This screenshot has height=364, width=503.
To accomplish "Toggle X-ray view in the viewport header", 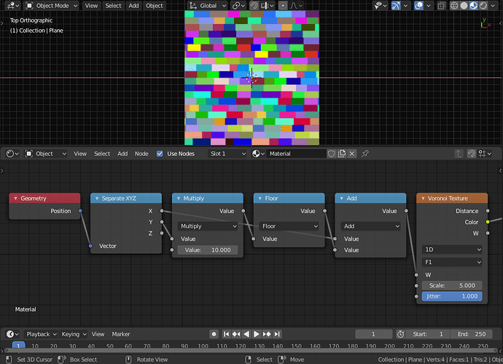I will 442,5.
